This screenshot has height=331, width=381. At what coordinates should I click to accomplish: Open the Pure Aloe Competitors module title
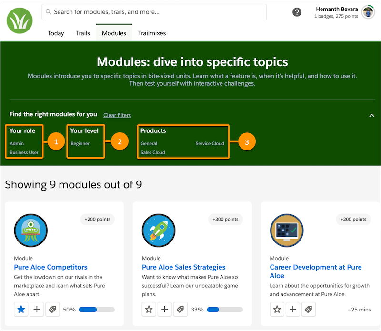click(50, 267)
